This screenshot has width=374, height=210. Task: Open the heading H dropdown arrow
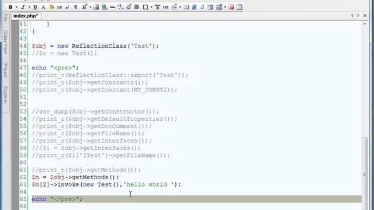coord(91,7)
